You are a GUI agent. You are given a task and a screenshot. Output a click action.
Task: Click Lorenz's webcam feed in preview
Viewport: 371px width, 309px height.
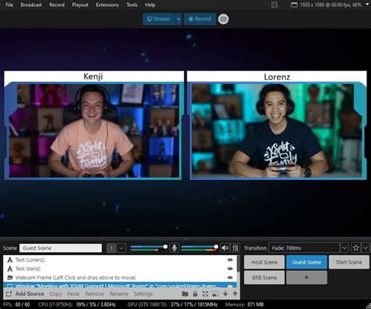[x=276, y=131]
